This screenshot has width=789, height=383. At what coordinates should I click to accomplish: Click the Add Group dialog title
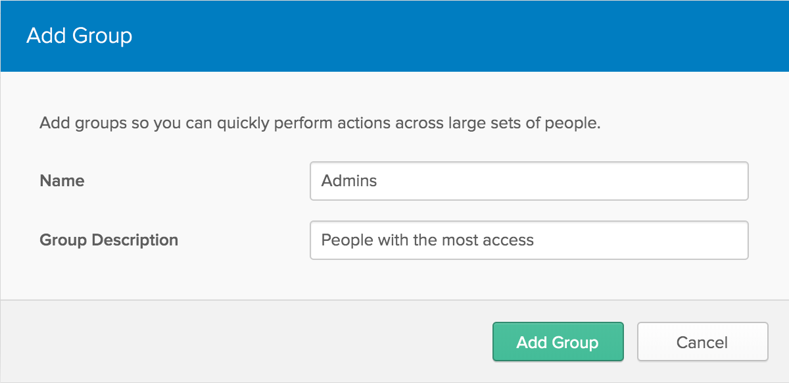click(79, 36)
